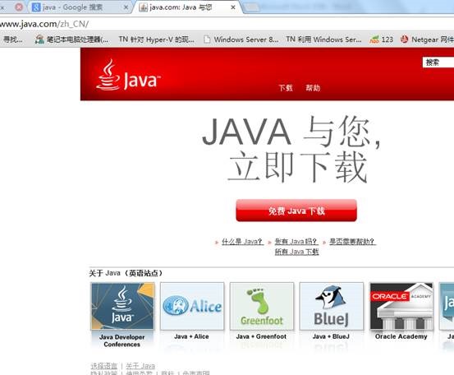Open the 帮助 menu in Java header

tap(313, 88)
